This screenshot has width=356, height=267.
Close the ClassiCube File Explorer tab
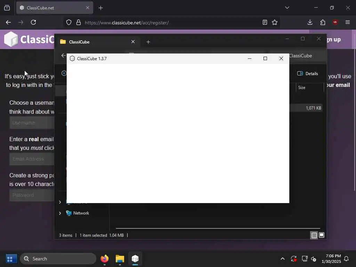click(x=133, y=42)
